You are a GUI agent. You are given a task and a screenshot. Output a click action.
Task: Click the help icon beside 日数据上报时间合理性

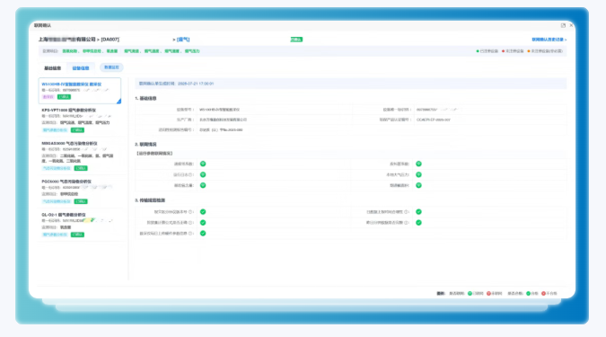(406, 212)
